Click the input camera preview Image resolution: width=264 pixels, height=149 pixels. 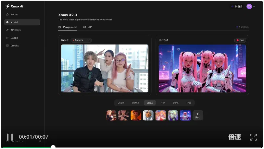(105, 68)
